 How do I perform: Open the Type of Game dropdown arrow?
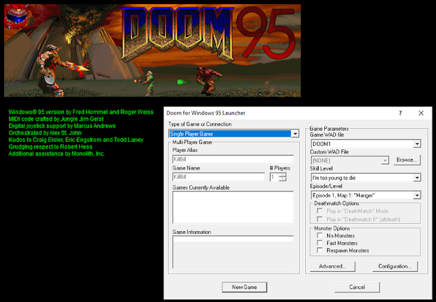point(295,134)
